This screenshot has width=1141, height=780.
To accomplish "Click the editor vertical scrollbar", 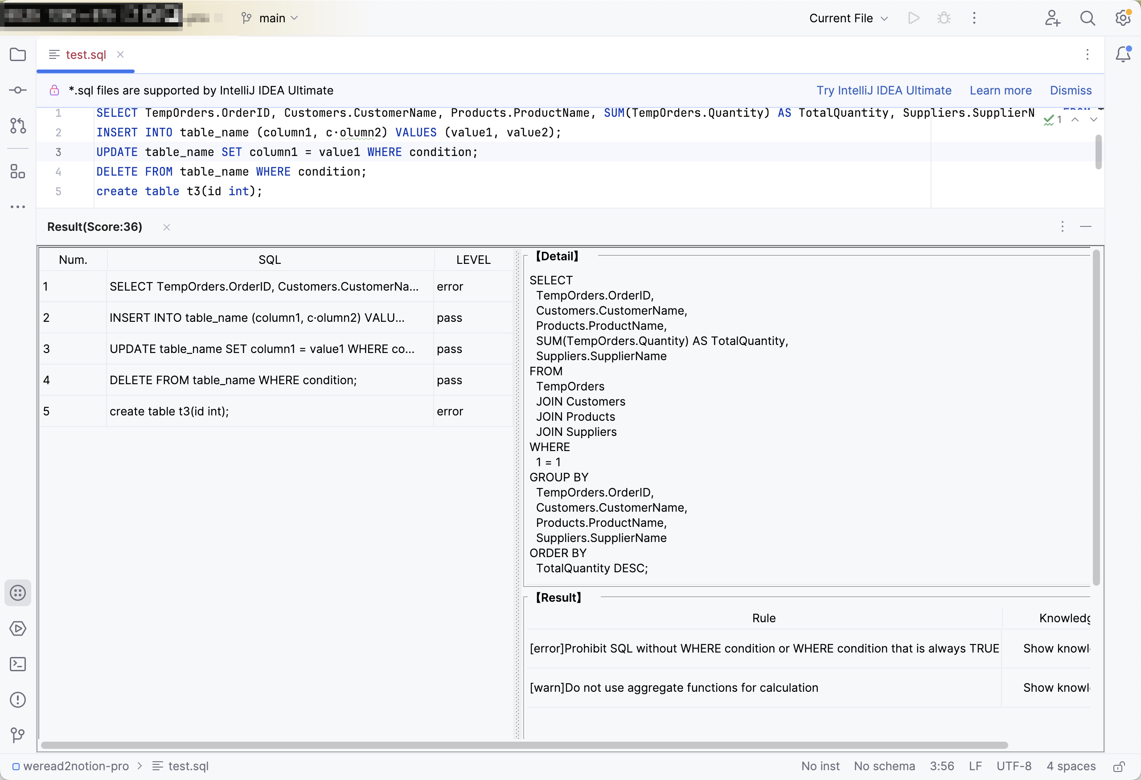I will (x=1098, y=152).
